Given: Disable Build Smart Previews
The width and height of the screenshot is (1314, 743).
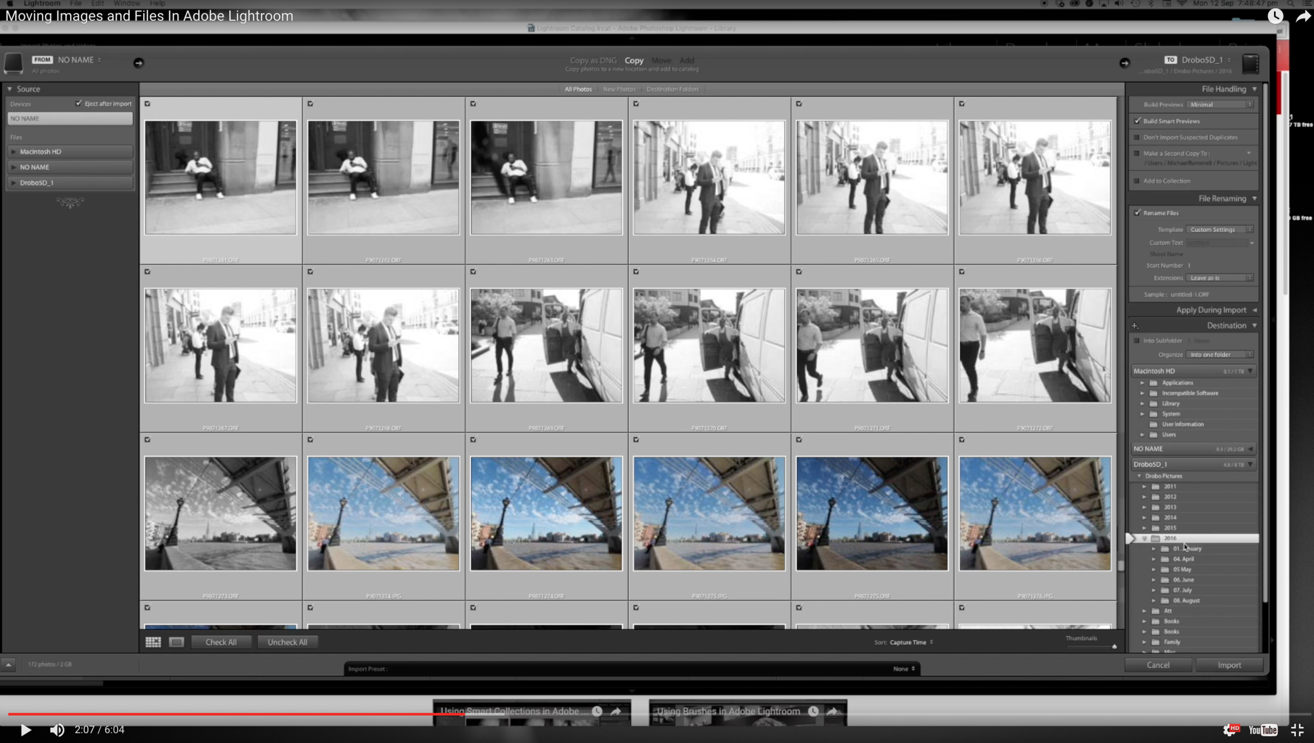Looking at the screenshot, I should pos(1137,121).
